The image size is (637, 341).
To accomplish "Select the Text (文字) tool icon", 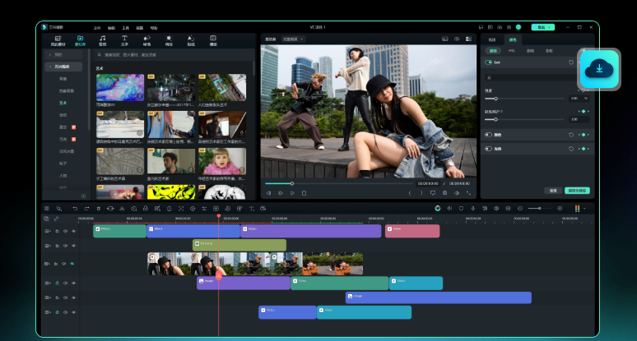I will [x=124, y=39].
